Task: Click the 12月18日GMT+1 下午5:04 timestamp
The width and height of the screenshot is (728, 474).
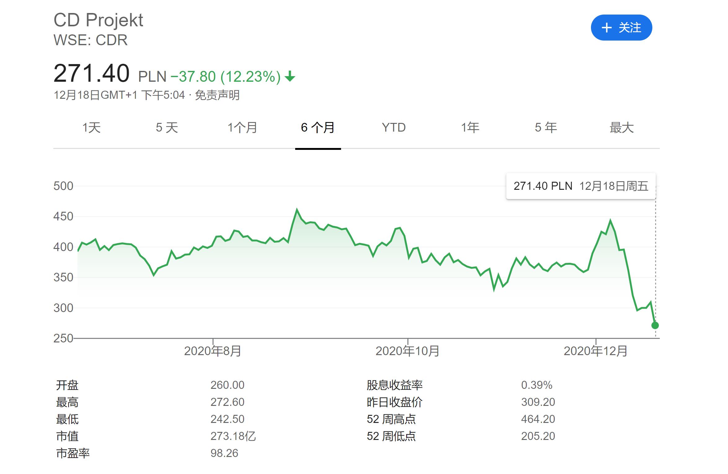Action: (x=119, y=95)
